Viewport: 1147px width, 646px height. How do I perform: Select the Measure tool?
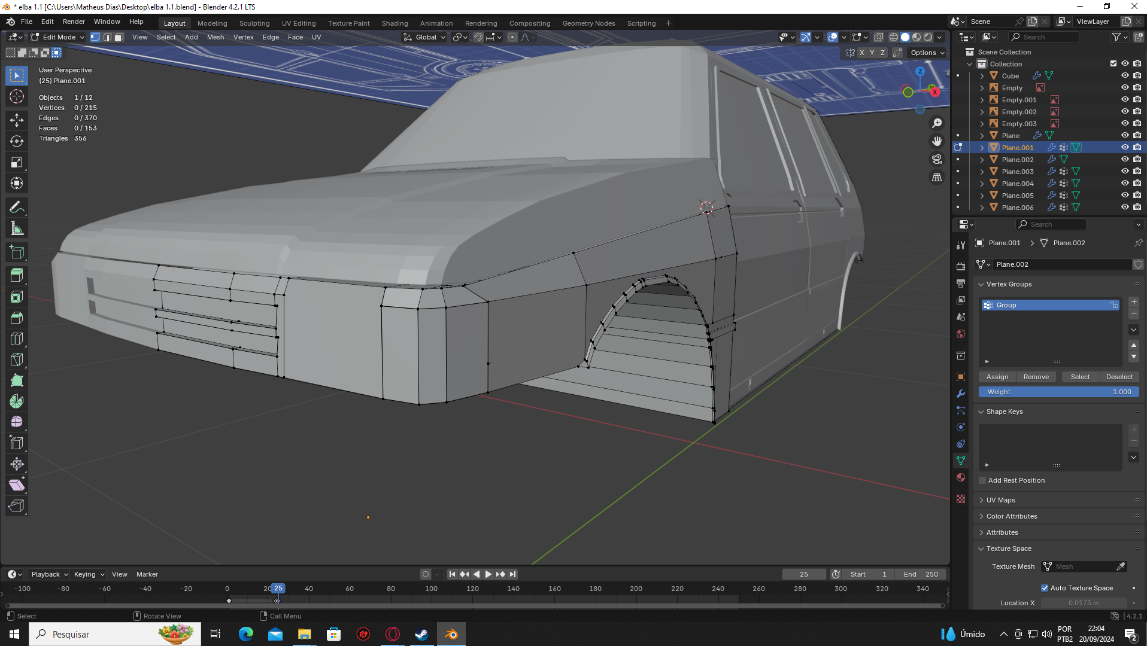coord(17,228)
